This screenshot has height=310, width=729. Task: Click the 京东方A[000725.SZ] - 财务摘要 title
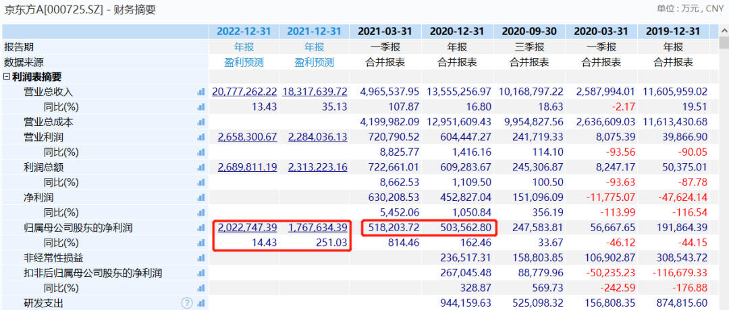point(80,10)
